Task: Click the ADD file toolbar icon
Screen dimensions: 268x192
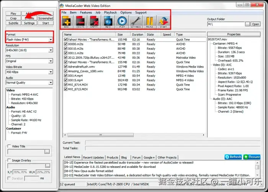Action: 67,22
